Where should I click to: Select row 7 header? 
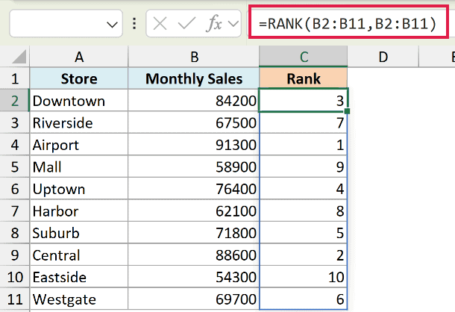click(x=15, y=211)
